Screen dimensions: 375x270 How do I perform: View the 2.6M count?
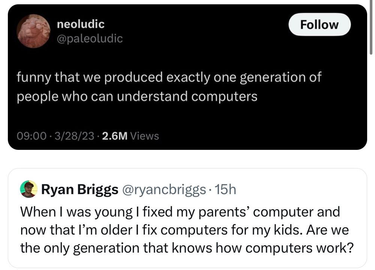tap(114, 136)
